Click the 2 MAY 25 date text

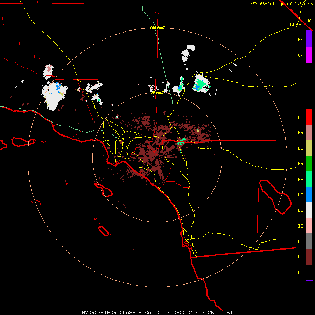tap(202, 313)
